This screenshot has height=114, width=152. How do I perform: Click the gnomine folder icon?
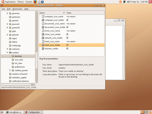(x=10, y=13)
